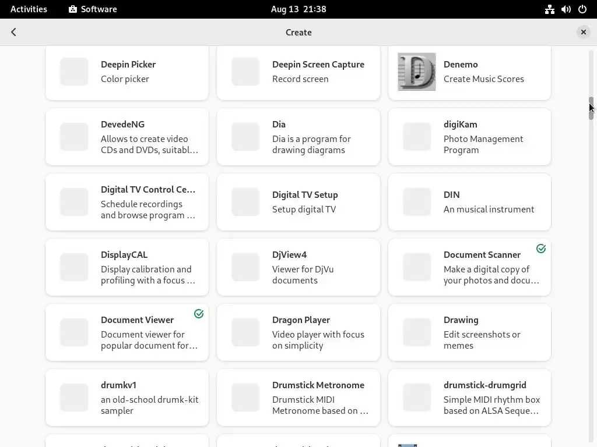Open the Drumstick Metronome card

tap(298, 398)
